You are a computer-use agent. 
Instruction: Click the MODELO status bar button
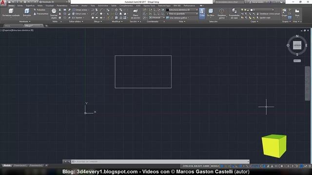click(x=215, y=166)
